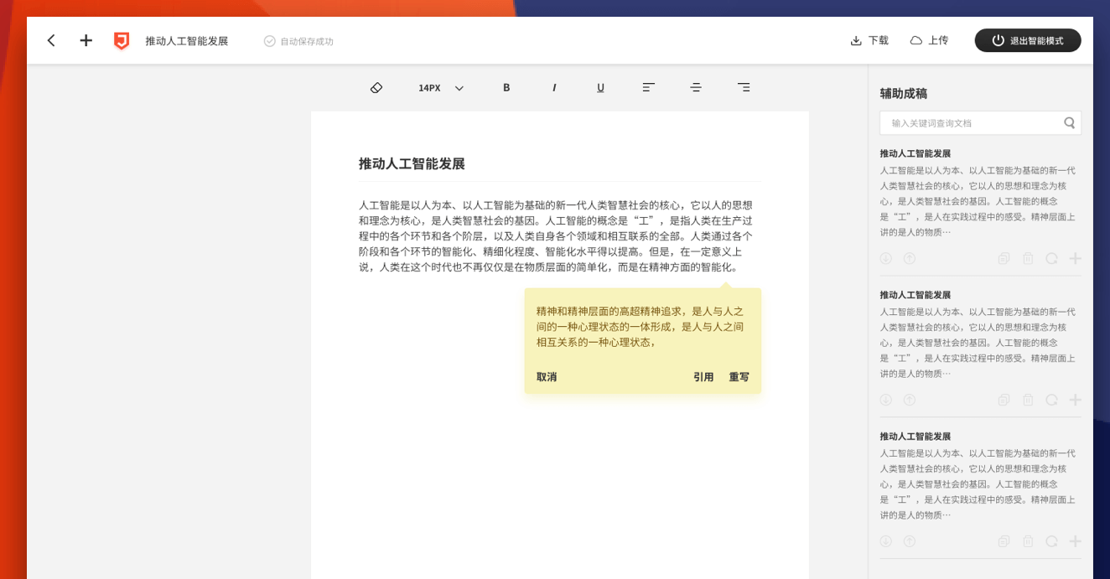Click 上传 to upload the document

pyautogui.click(x=930, y=39)
